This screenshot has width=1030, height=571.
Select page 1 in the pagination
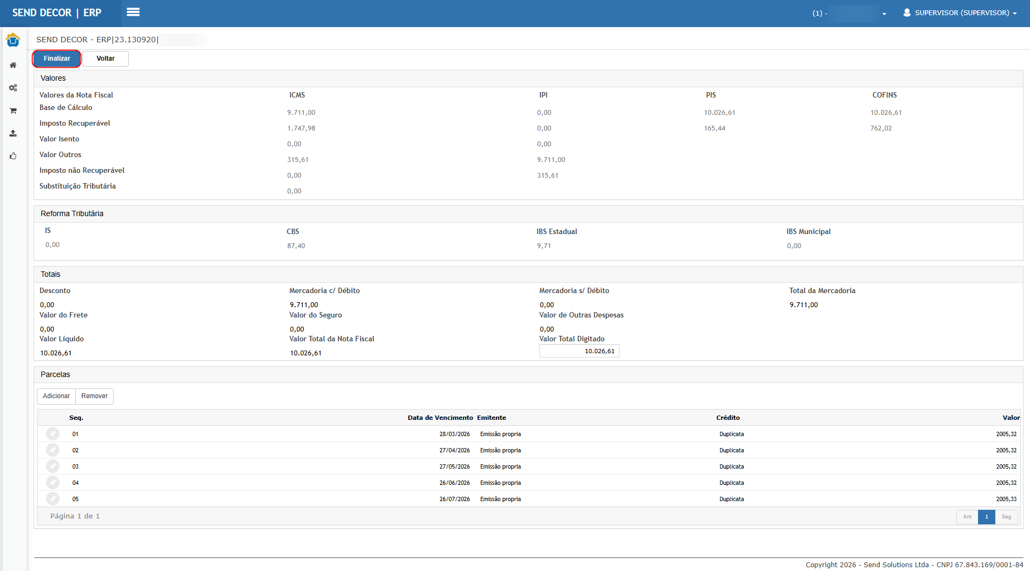(x=986, y=517)
